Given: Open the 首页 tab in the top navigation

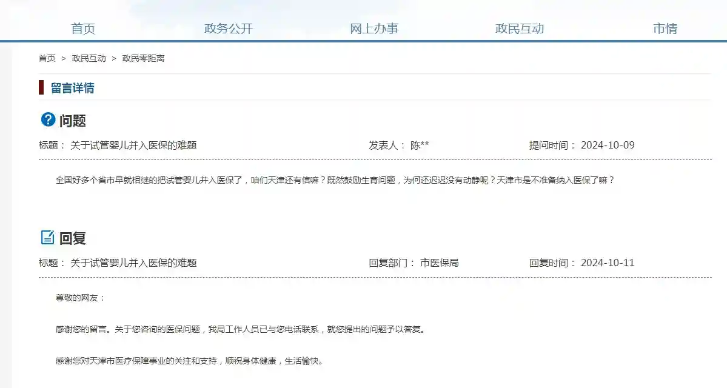Looking at the screenshot, I should point(83,28).
